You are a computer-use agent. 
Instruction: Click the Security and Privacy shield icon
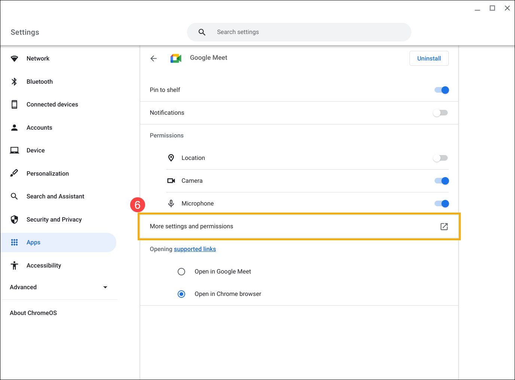(x=14, y=219)
